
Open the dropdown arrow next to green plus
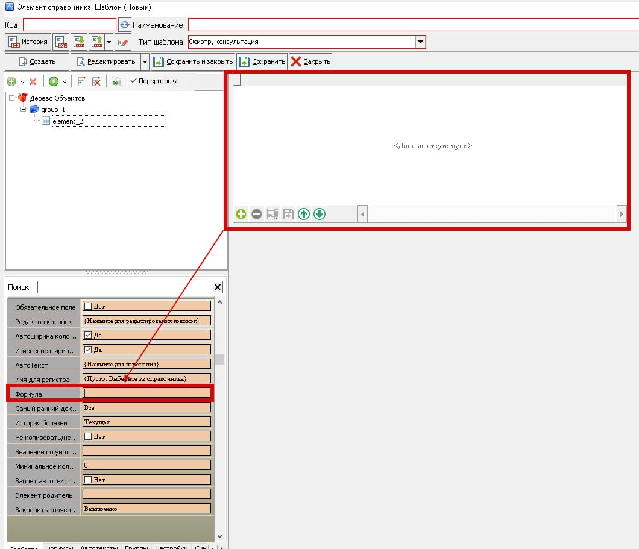(22, 82)
